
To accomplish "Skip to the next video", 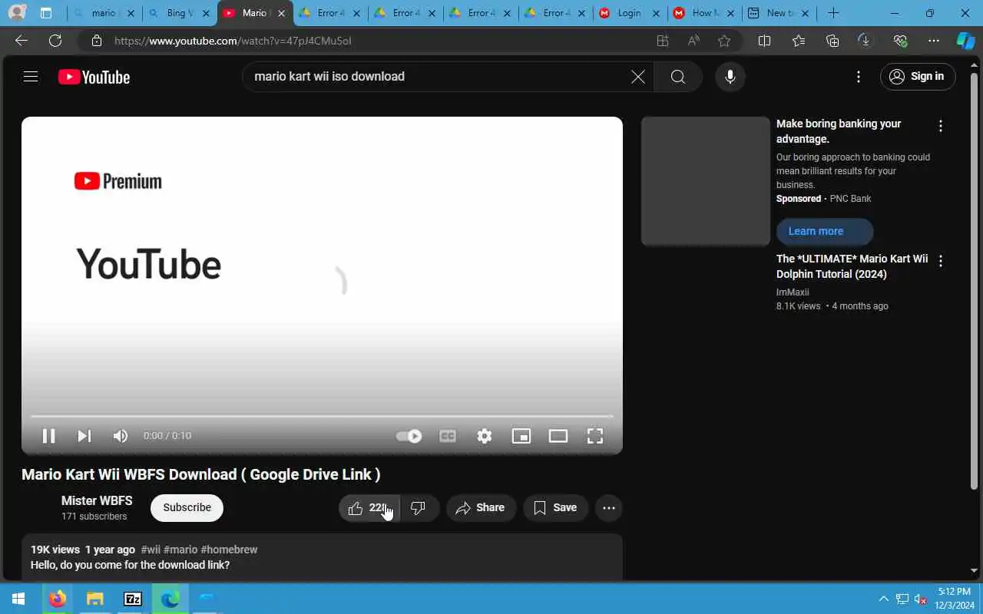I will tap(84, 436).
